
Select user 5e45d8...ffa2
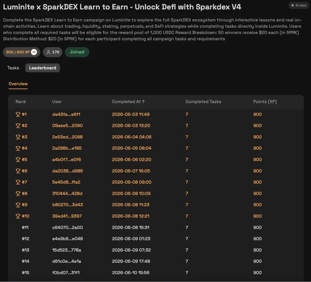(x=66, y=182)
